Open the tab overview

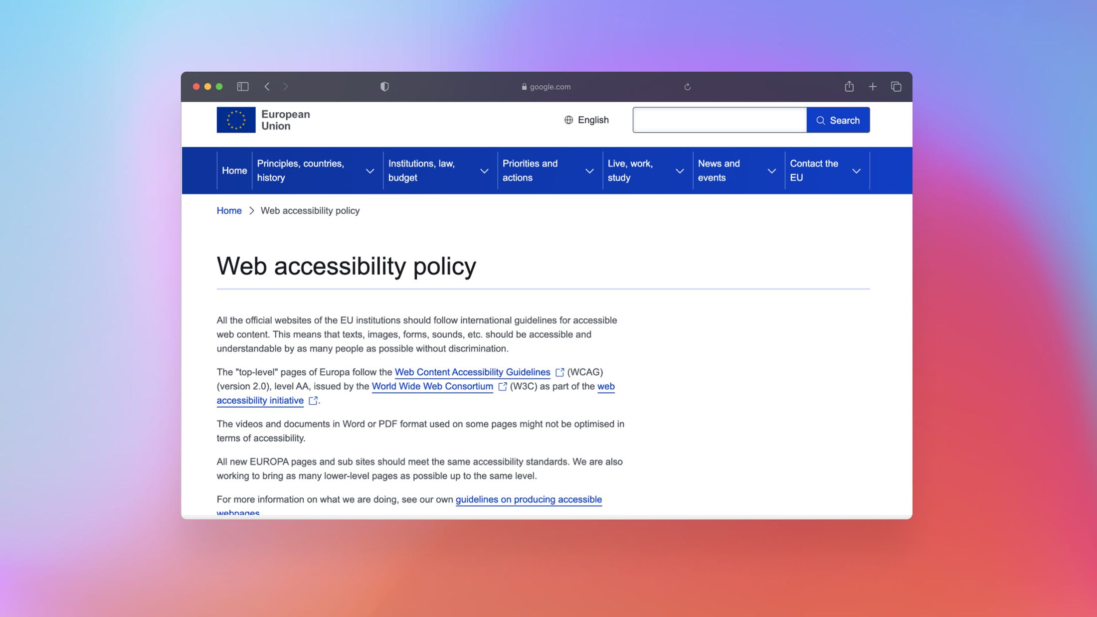895,86
